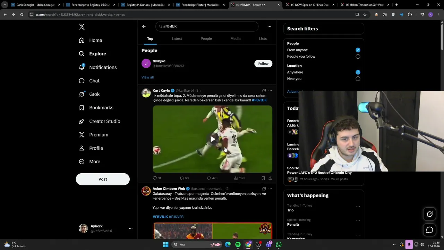Screen dimensions: 444x250
Task: Open Windows Start menu
Action: point(165,244)
